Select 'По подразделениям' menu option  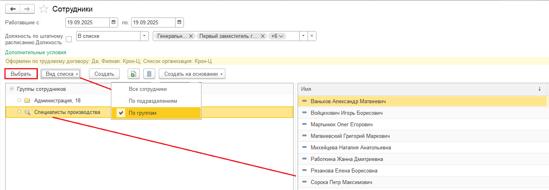coord(153,101)
